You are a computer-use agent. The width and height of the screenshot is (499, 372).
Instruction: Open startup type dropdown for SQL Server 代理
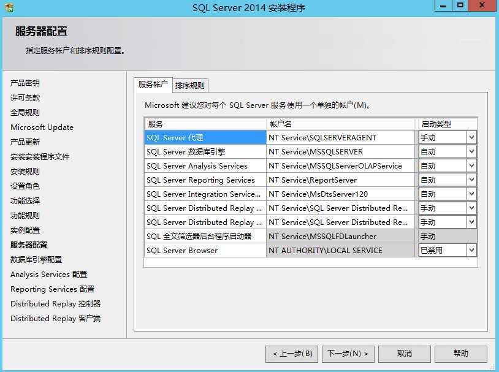coord(471,137)
